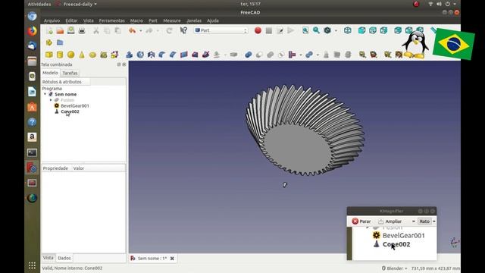Open the Part menu
The width and height of the screenshot is (485, 273).
pyautogui.click(x=153, y=20)
